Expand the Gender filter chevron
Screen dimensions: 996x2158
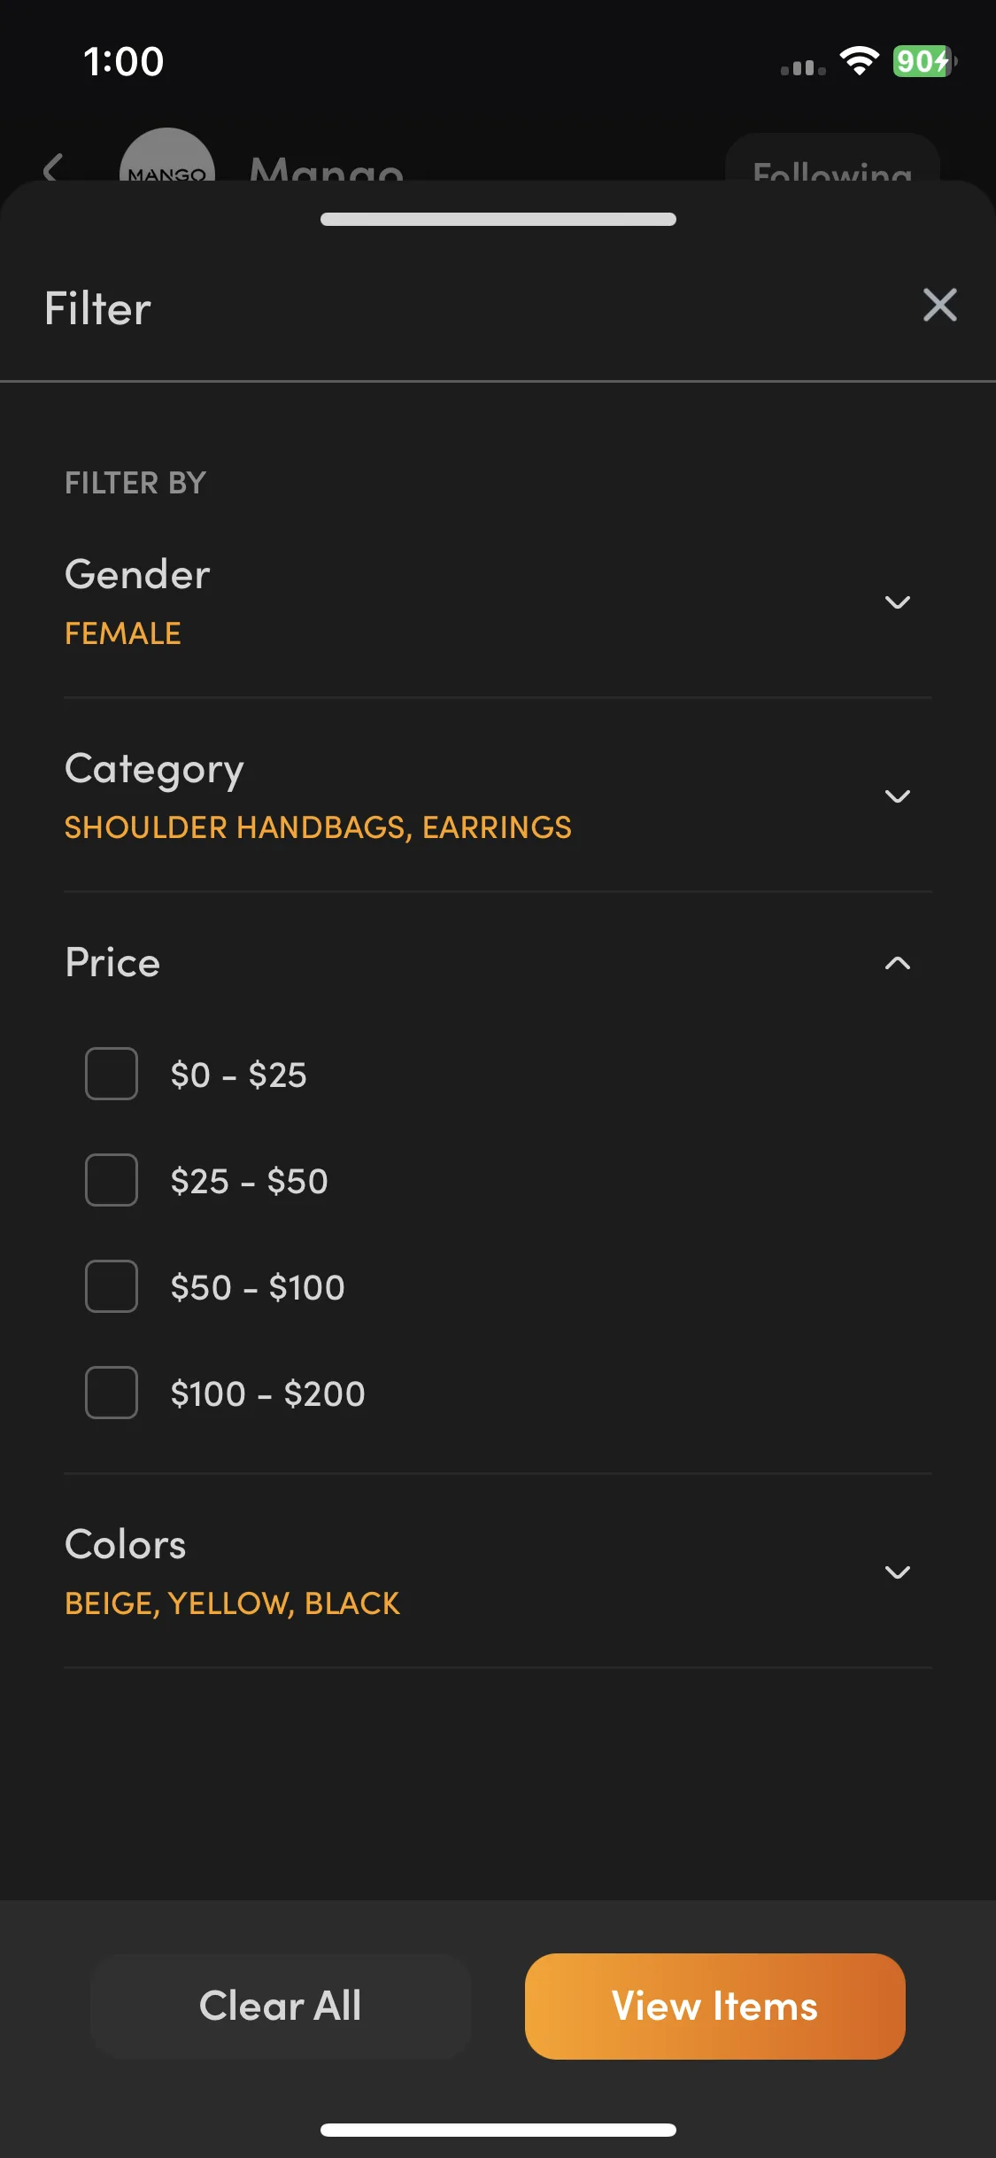898,602
